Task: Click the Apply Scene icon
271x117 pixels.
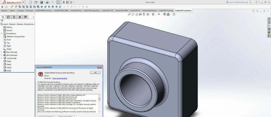Action: [168, 14]
